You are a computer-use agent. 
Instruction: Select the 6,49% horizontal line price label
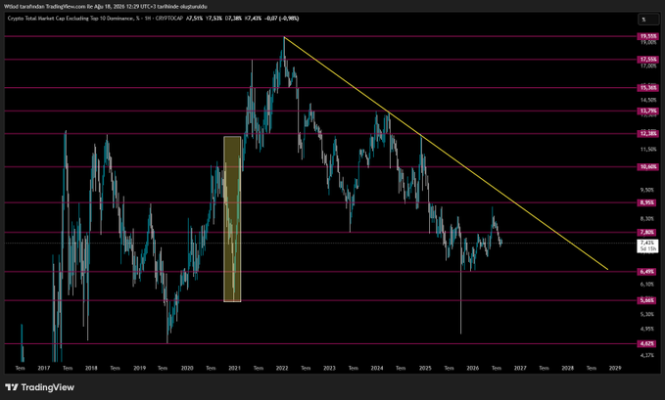[648, 272]
